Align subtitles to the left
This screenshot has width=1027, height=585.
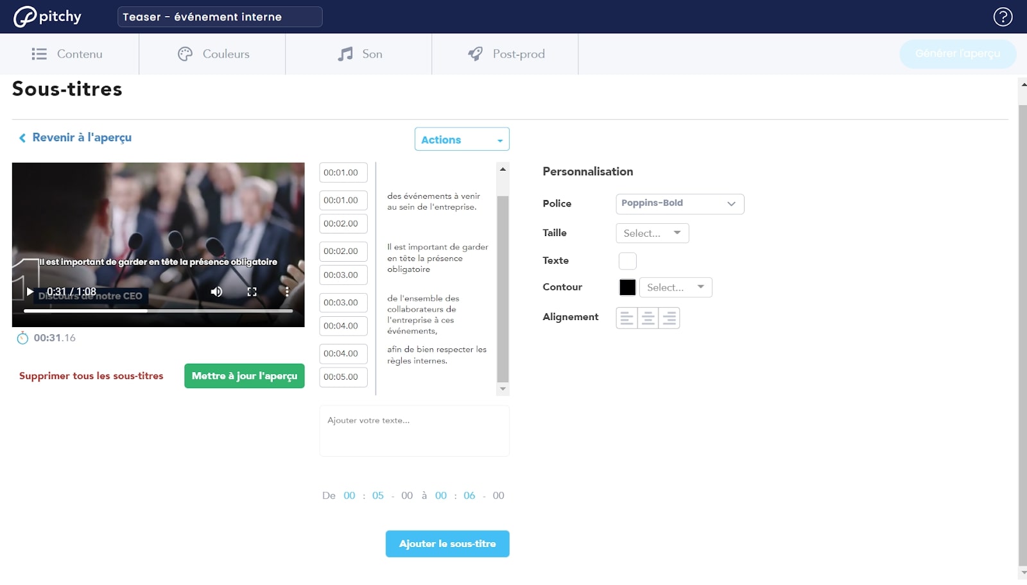pyautogui.click(x=627, y=318)
